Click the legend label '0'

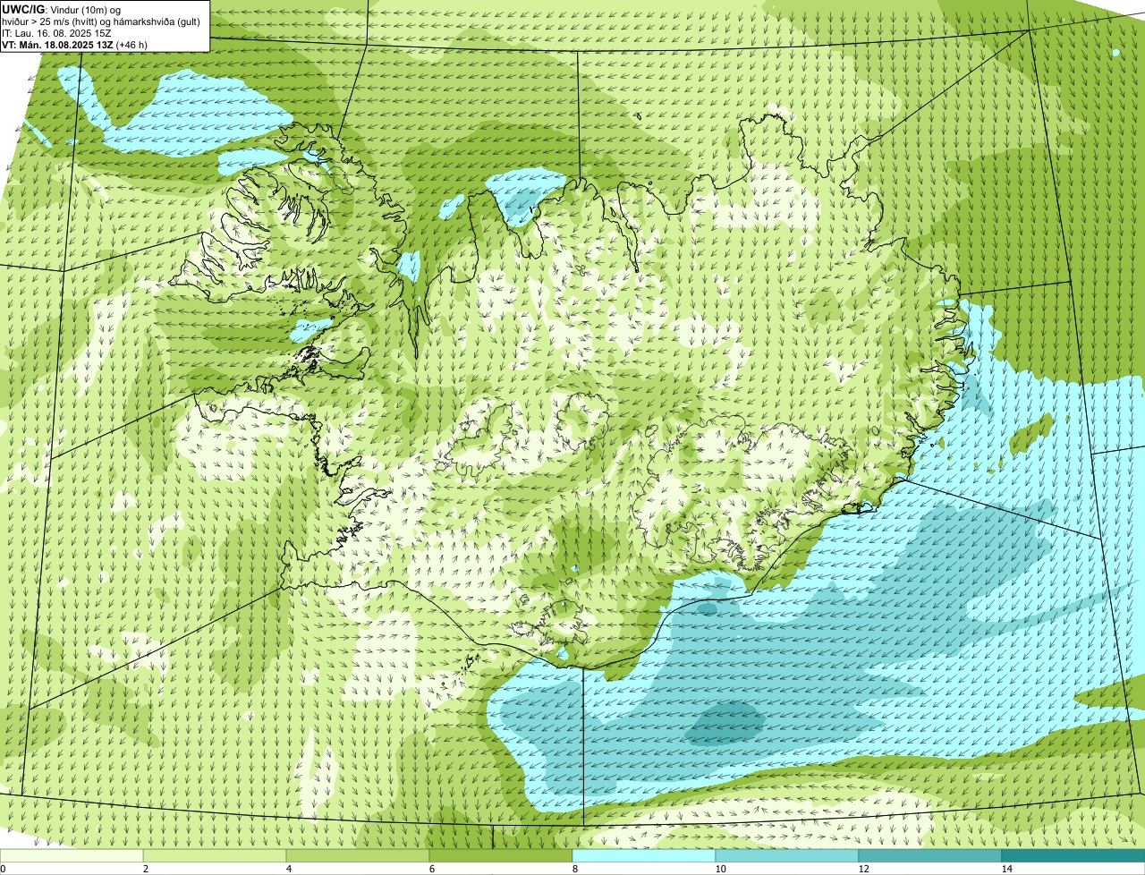coord(3,869)
